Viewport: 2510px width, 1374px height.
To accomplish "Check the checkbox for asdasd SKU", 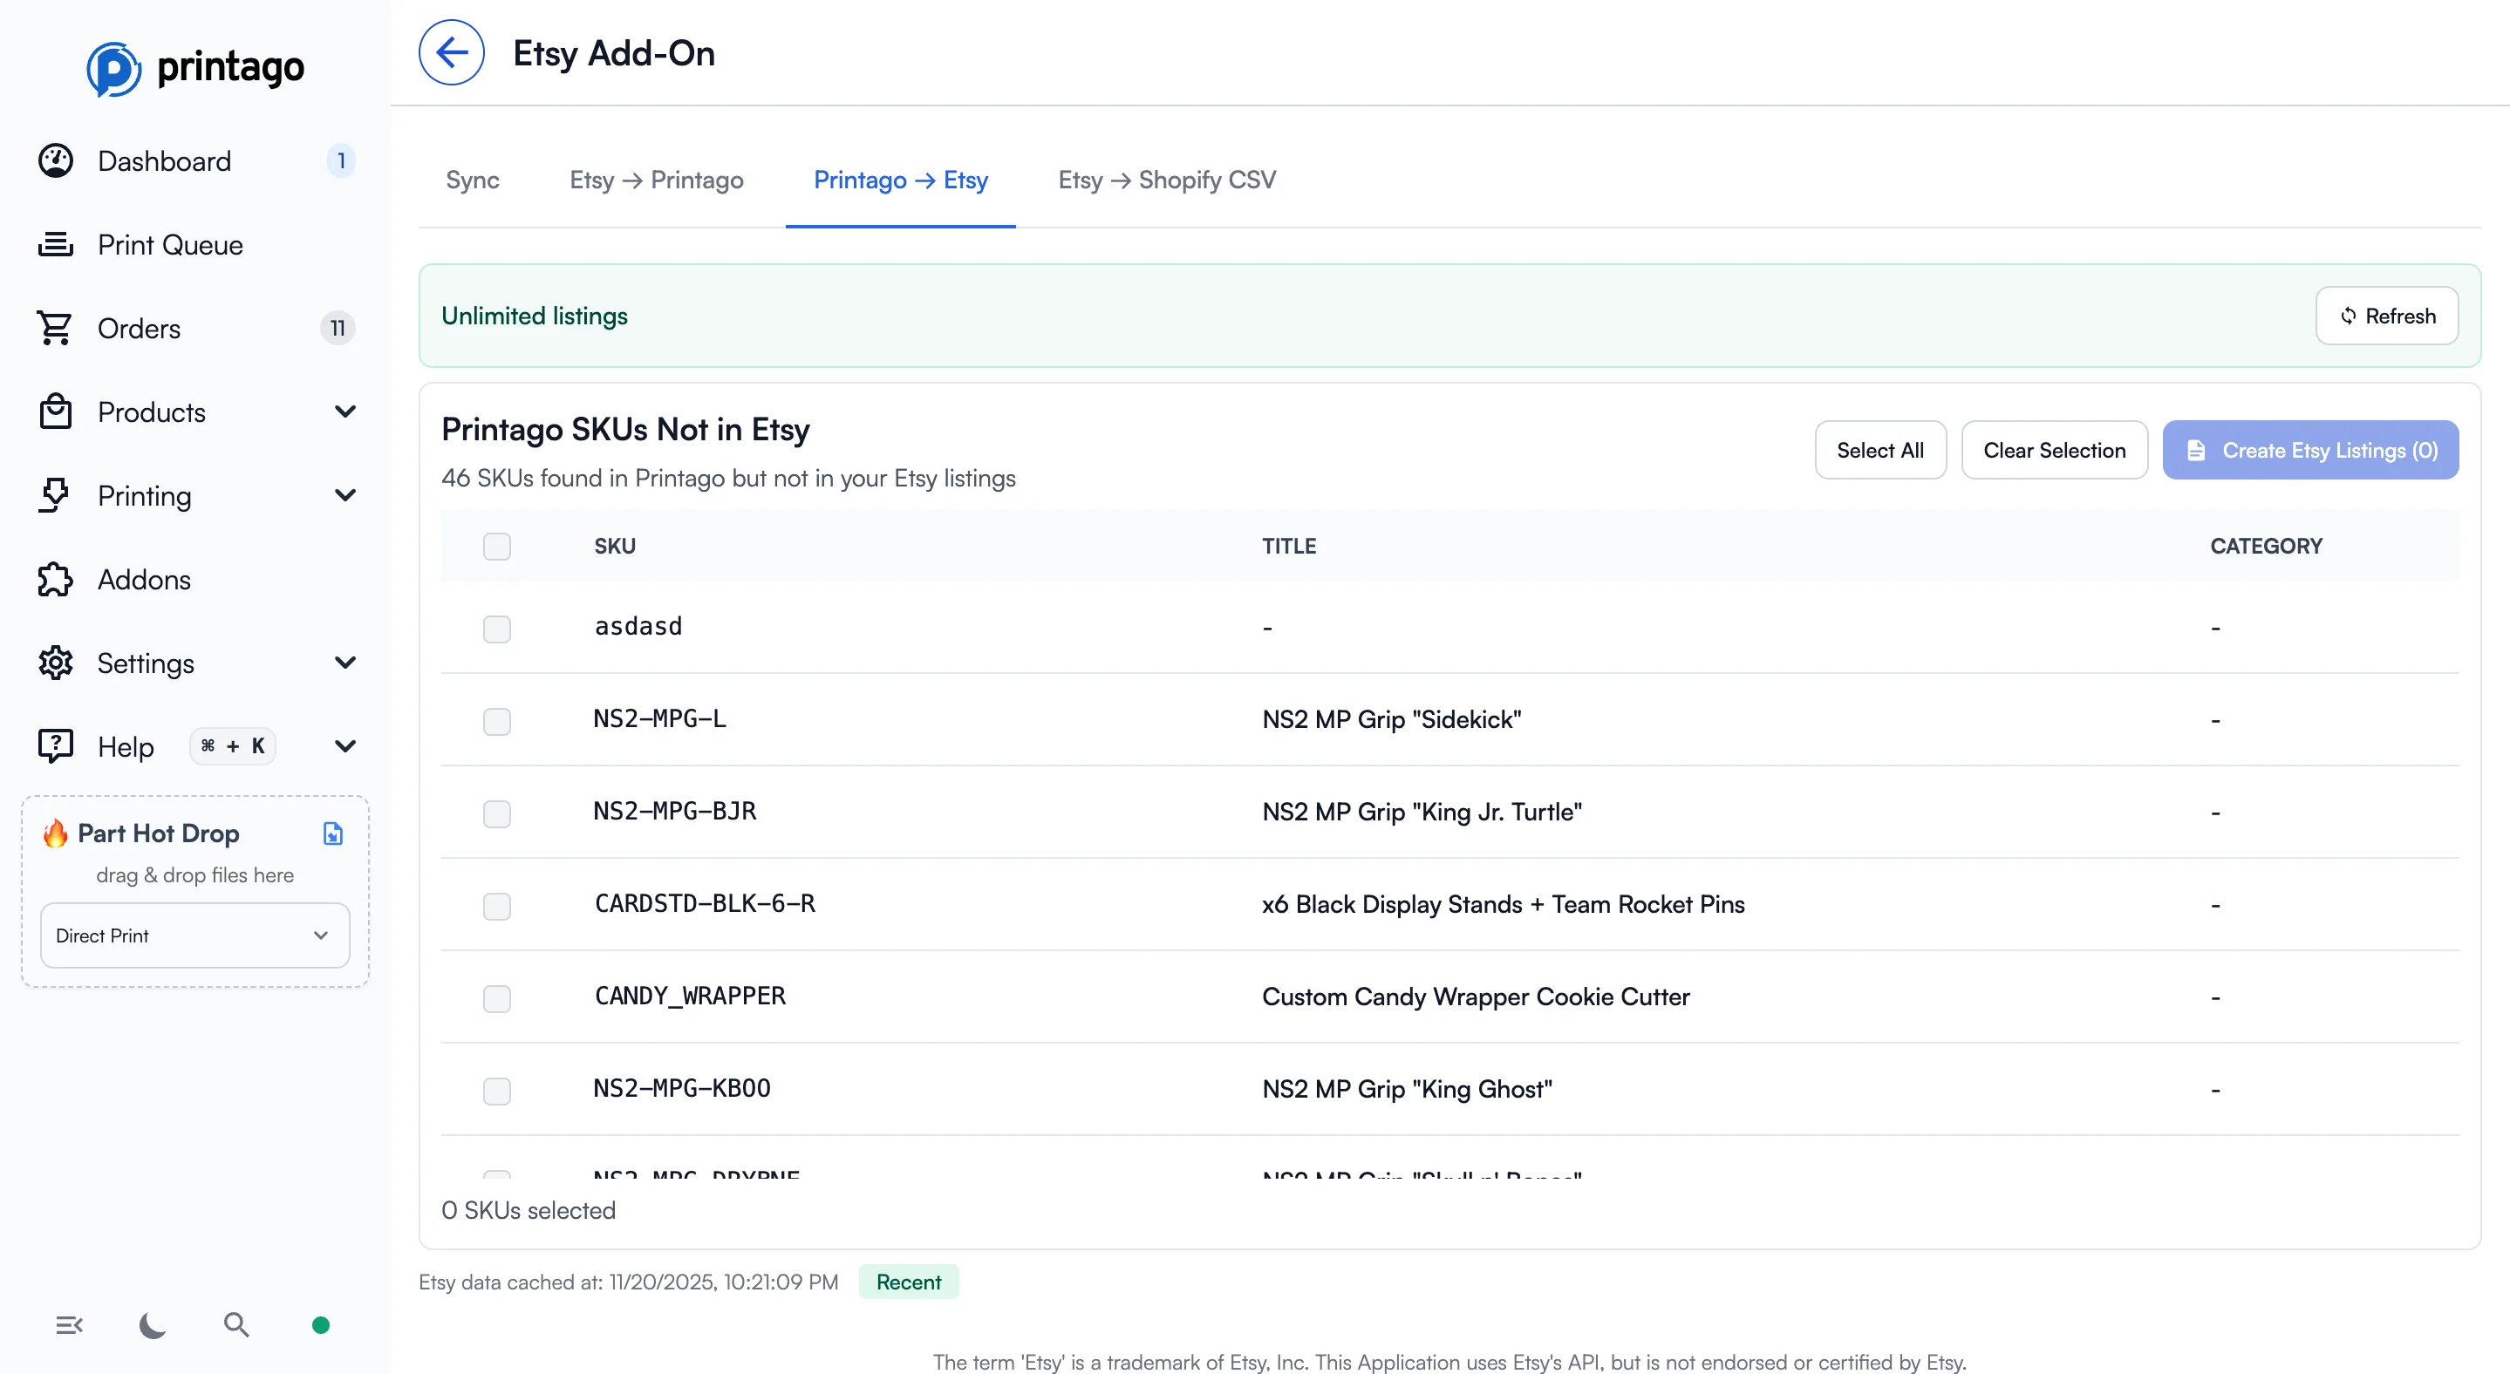I will (498, 629).
